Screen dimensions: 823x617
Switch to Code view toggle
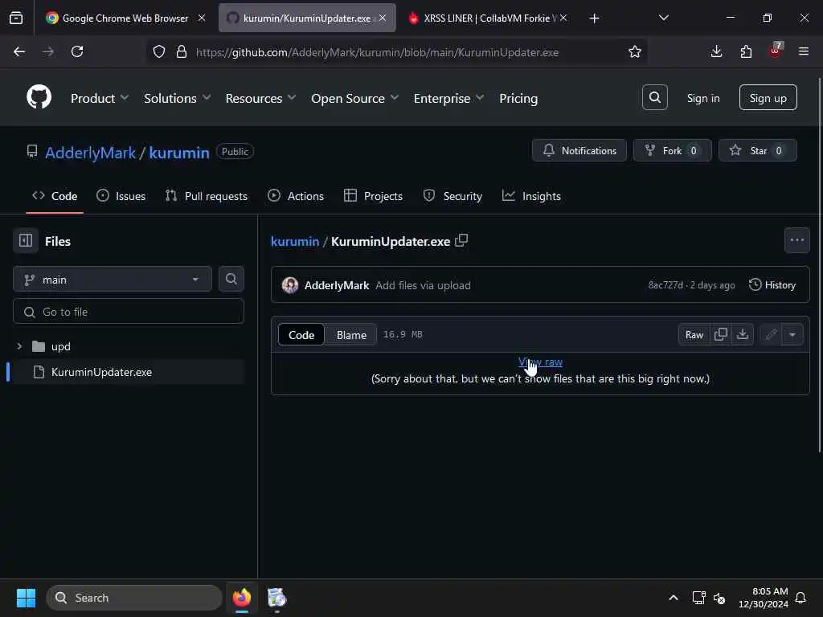coord(301,335)
